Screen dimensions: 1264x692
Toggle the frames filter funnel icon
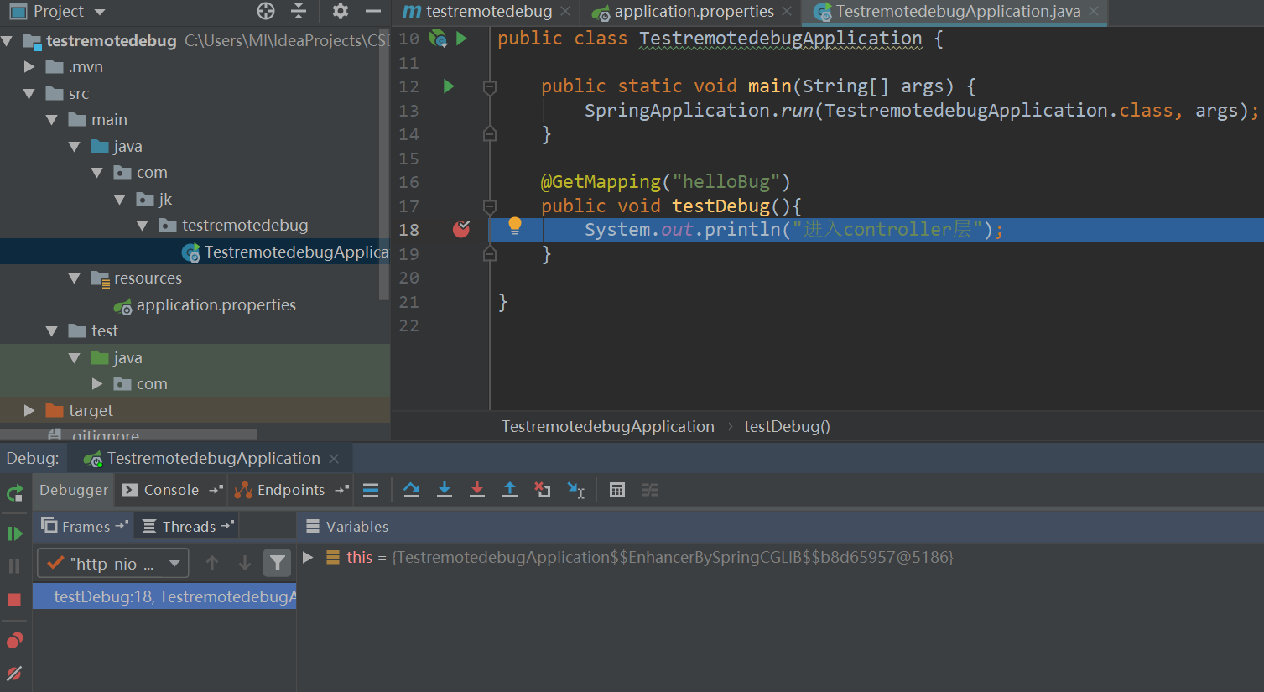point(277,563)
